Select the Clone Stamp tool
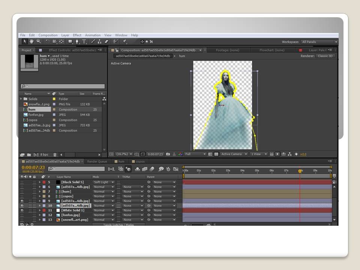 (x=100, y=42)
